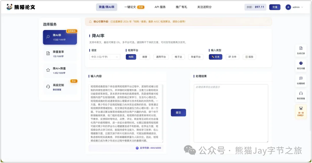Click inside the 输入内容 text area
The width and height of the screenshot is (312, 163).
tap(126, 113)
